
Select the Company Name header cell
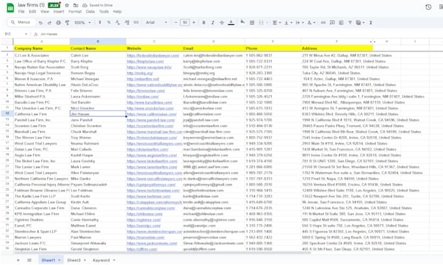coord(42,48)
